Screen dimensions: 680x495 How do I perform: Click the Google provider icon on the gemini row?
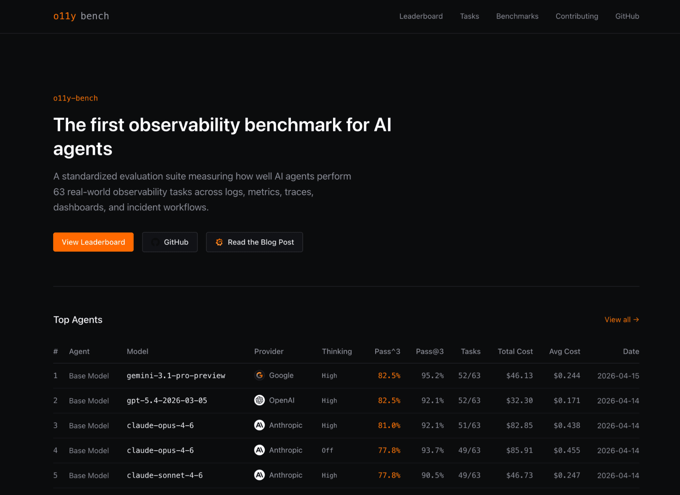coord(259,375)
